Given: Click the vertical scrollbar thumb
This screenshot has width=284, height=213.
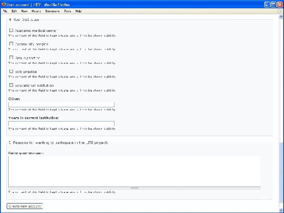Looking at the screenshot, I should point(281,172).
